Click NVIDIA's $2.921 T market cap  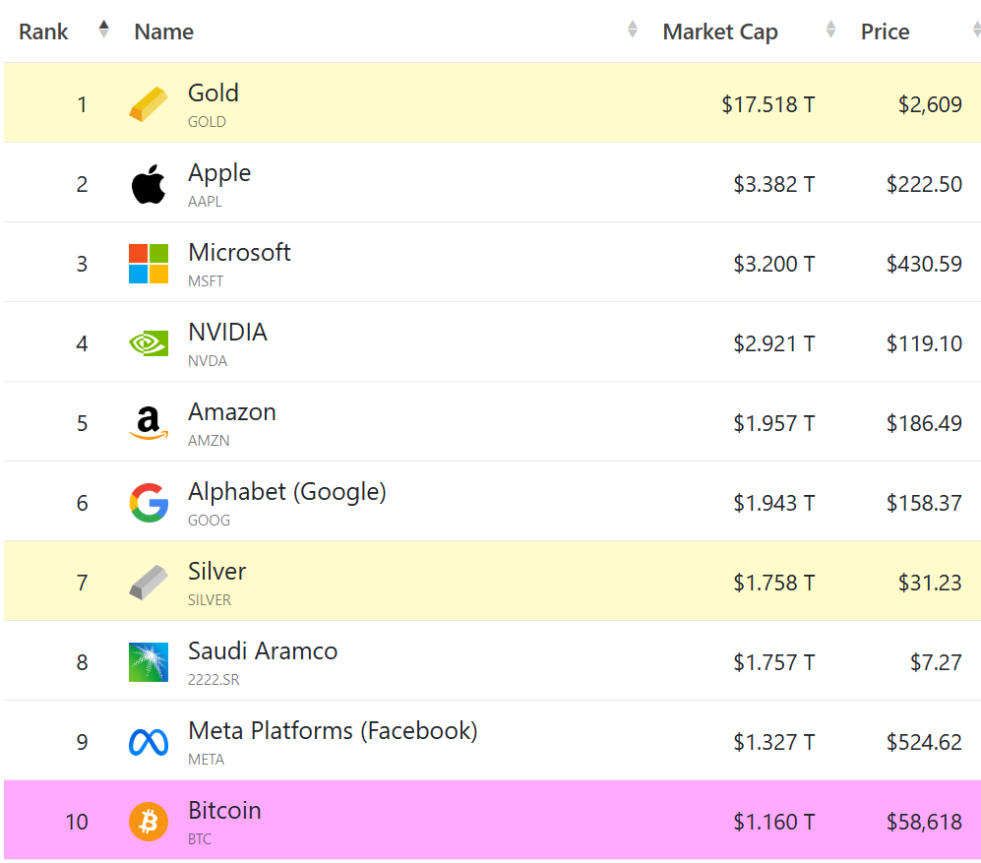[x=773, y=343]
